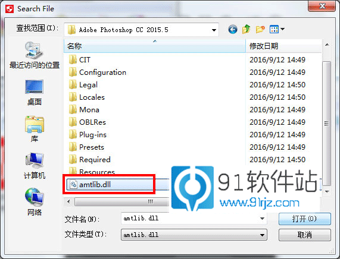Sort the list by the 名称 column header
This screenshot has height=259, width=340.
click(155, 46)
